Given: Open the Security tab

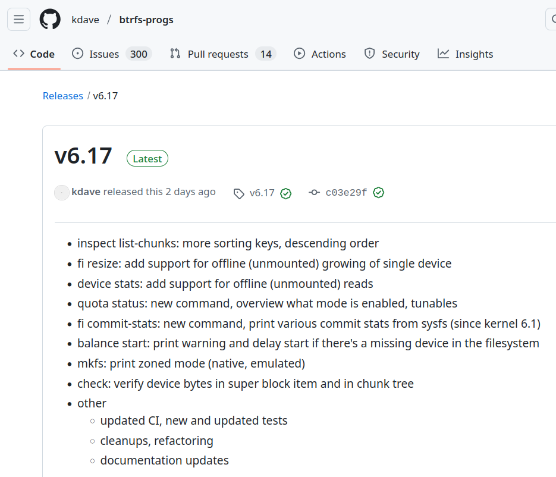Looking at the screenshot, I should (392, 54).
